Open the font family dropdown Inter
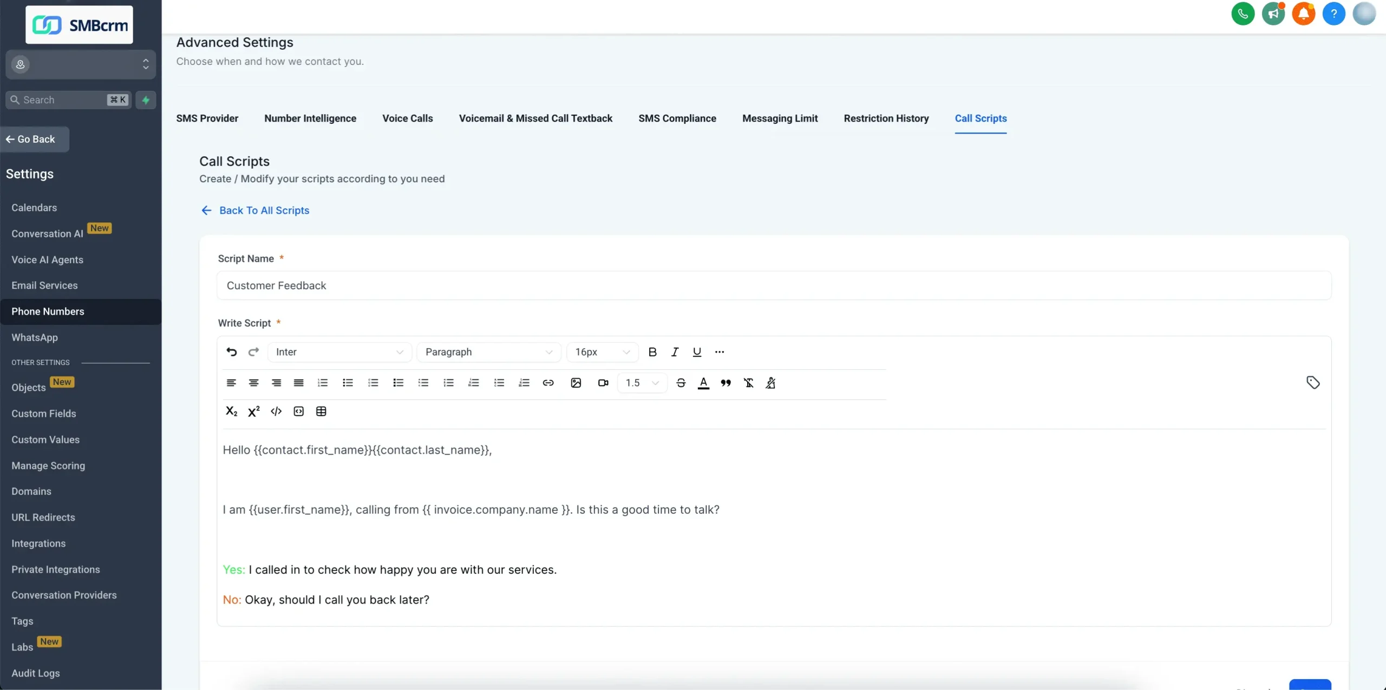 [x=339, y=352]
